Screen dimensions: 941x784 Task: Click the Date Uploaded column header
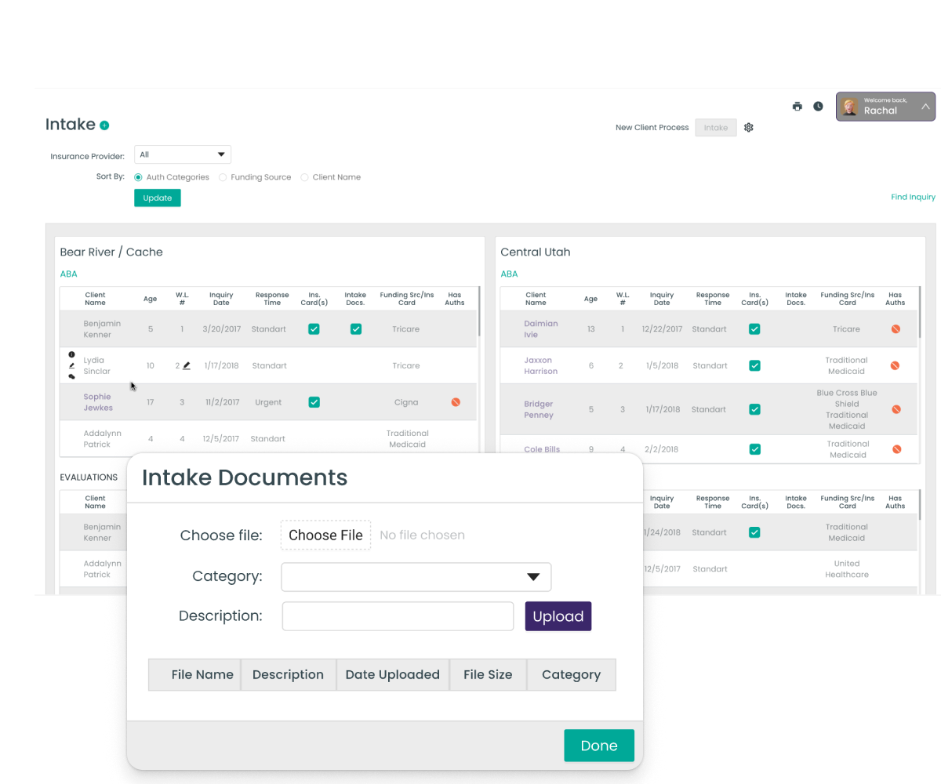pyautogui.click(x=392, y=674)
